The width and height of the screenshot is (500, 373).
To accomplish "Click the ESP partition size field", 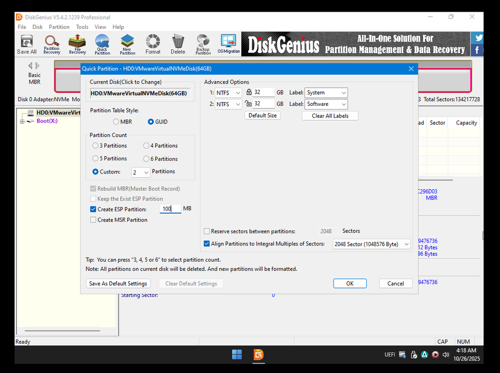I will pyautogui.click(x=170, y=209).
